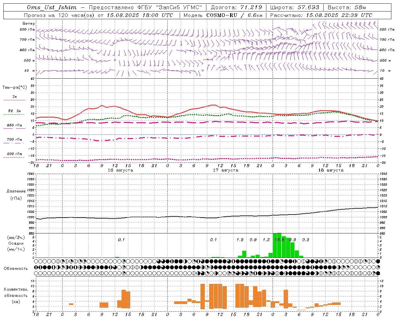Viewport: 396px width, 317px height.
Task: Click the 1.9 precipitation total value
Action: [x=240, y=240]
